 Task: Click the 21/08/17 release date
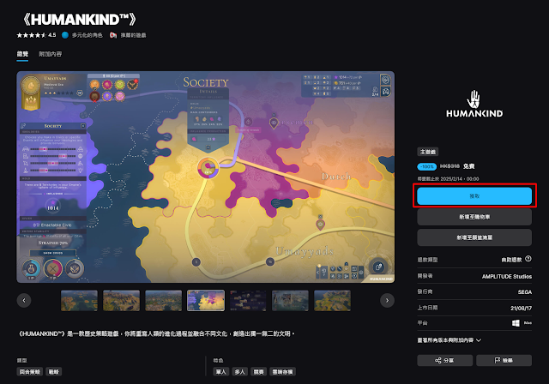tap(521, 308)
